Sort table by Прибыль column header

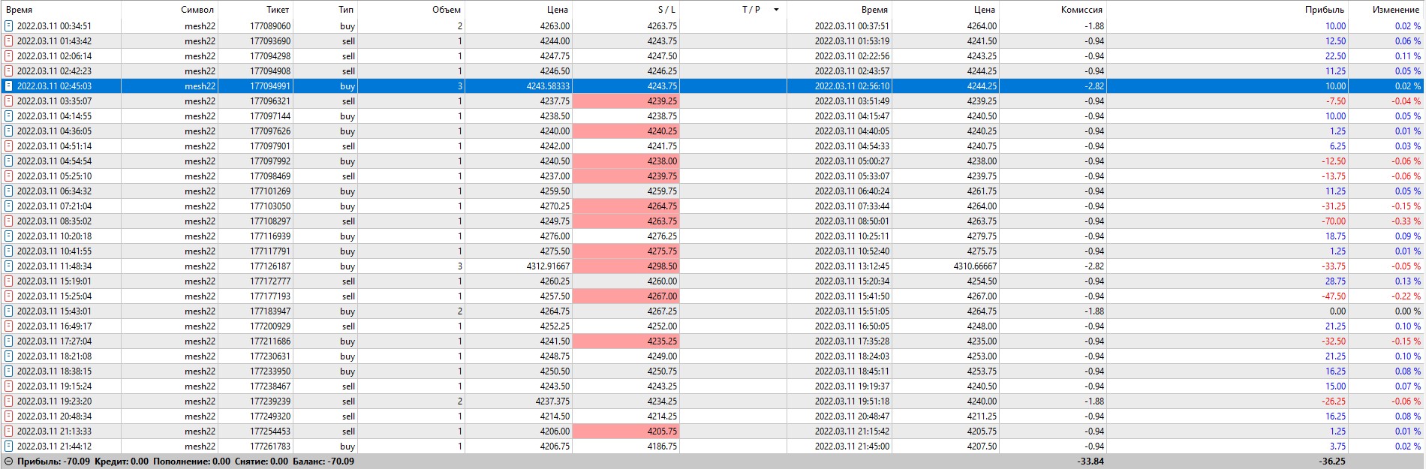[x=1324, y=10]
